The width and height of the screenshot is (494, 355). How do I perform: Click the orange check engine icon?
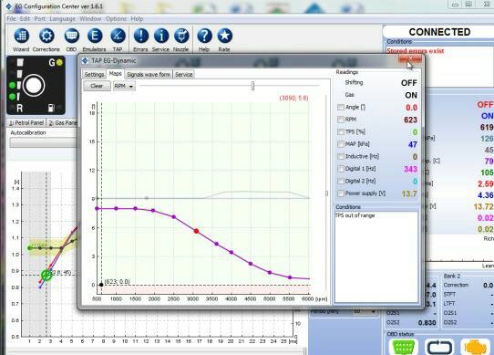(x=475, y=347)
